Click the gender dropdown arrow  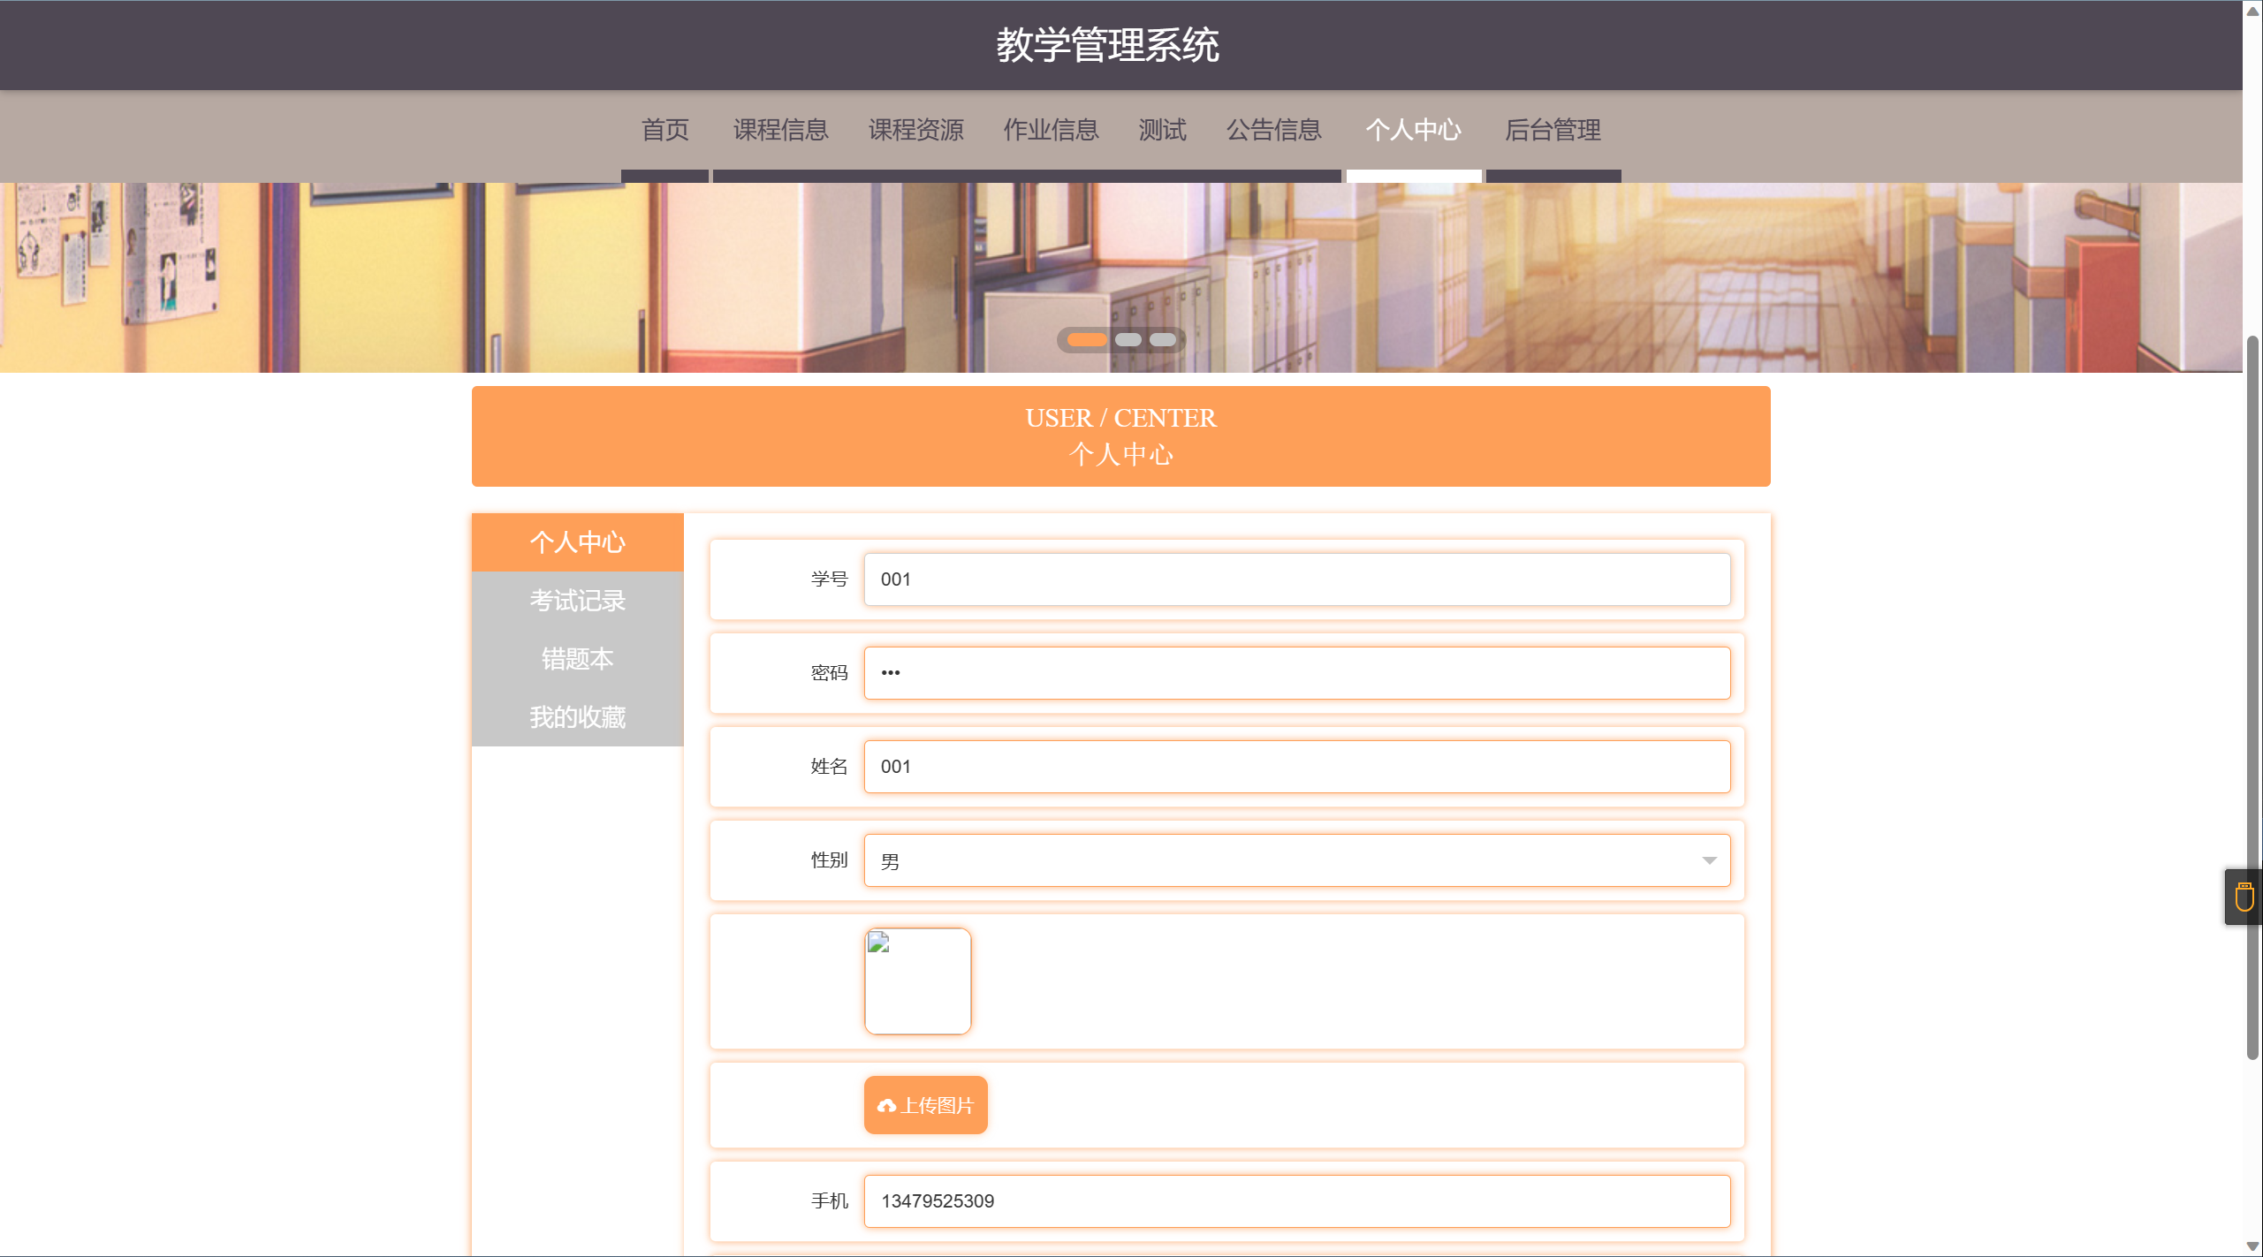point(1709,860)
